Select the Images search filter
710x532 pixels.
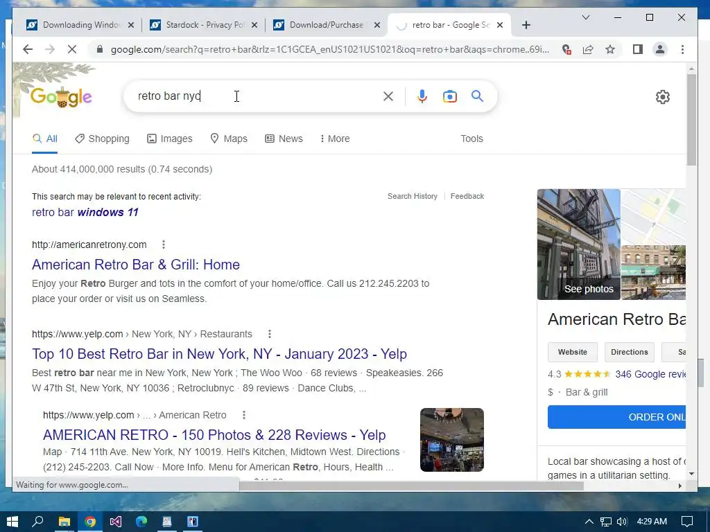[170, 139]
